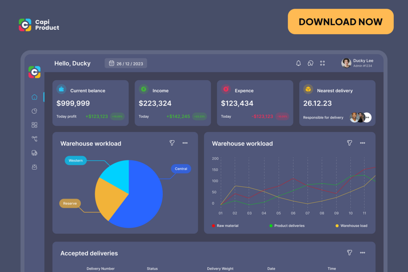Open the three-dot menu on Accepted deliveries
The height and width of the screenshot is (272, 408).
[363, 253]
